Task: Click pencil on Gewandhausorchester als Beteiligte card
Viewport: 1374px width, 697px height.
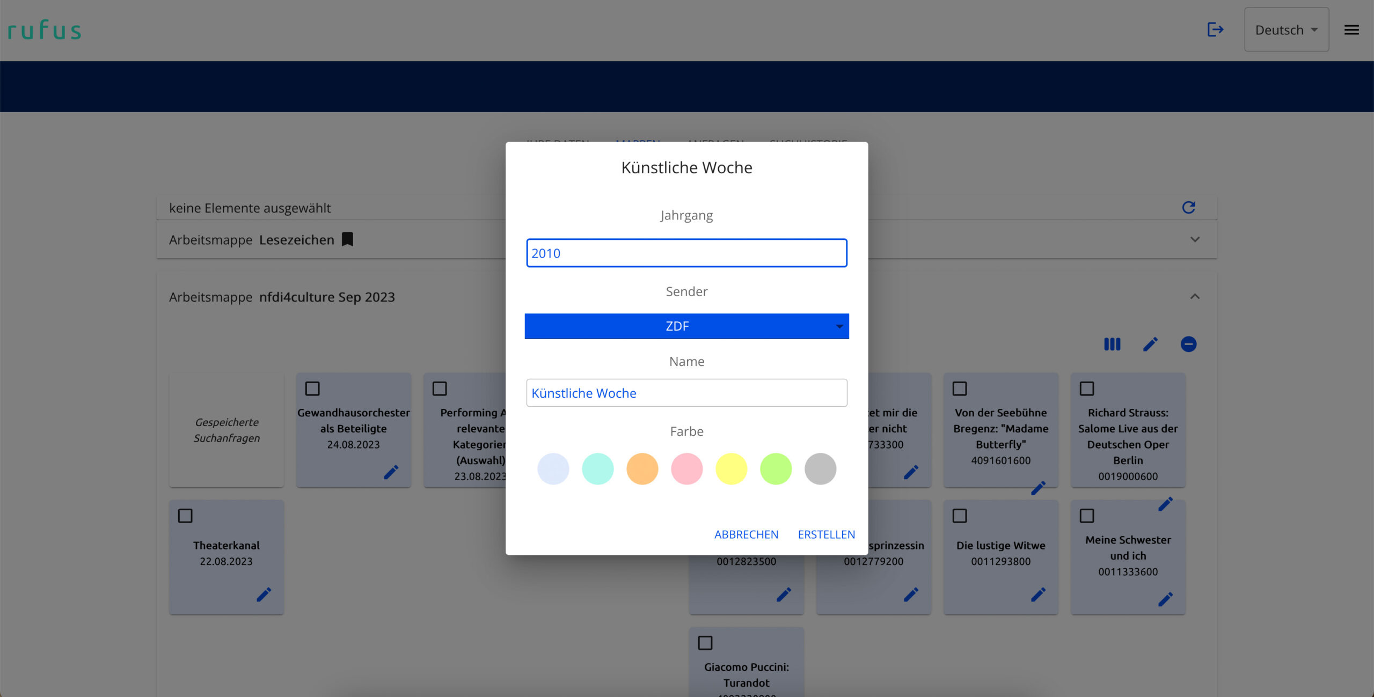Action: pyautogui.click(x=391, y=472)
